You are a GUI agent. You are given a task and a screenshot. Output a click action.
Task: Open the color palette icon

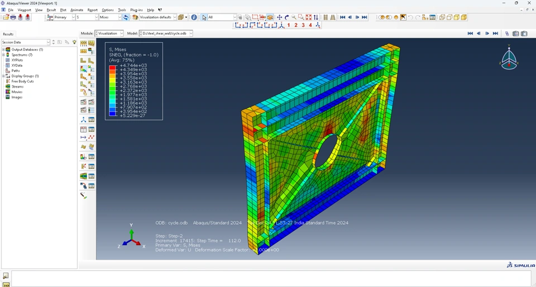(x=135, y=17)
